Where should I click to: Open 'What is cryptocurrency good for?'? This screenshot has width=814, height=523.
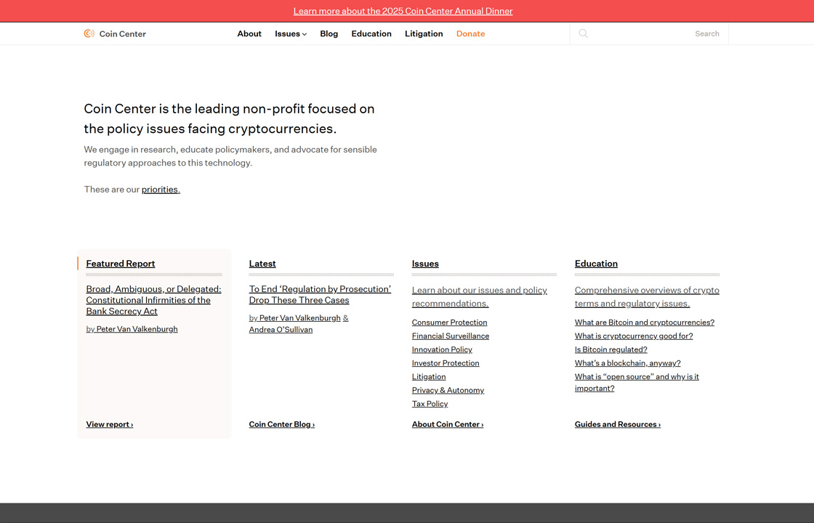(x=634, y=336)
